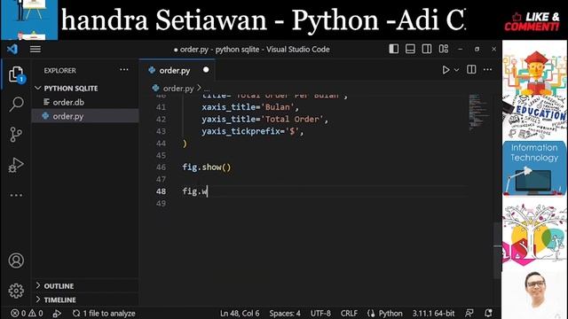Image resolution: width=568 pixels, height=319 pixels.
Task: Click the unsaved dot on order.py tab
Action: pos(206,69)
